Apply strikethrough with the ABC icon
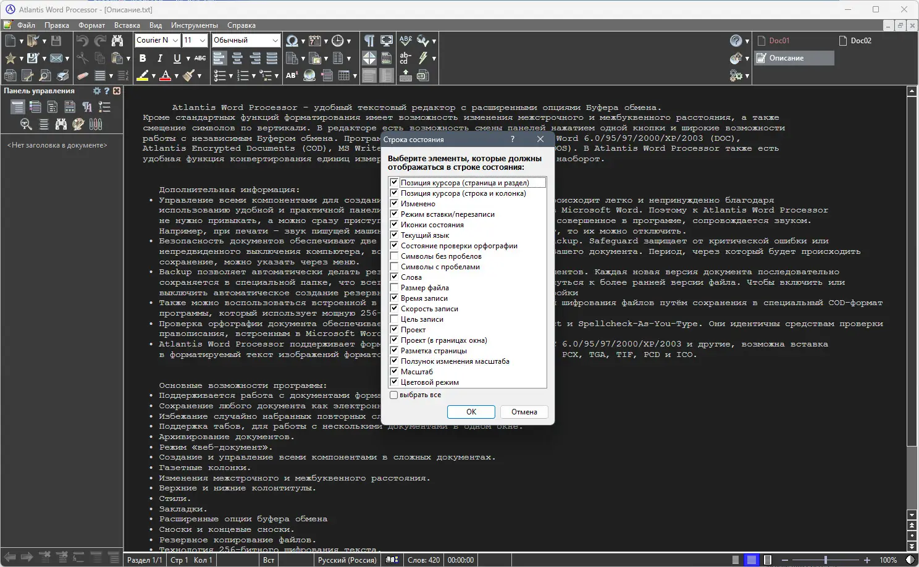The width and height of the screenshot is (919, 567). click(200, 58)
